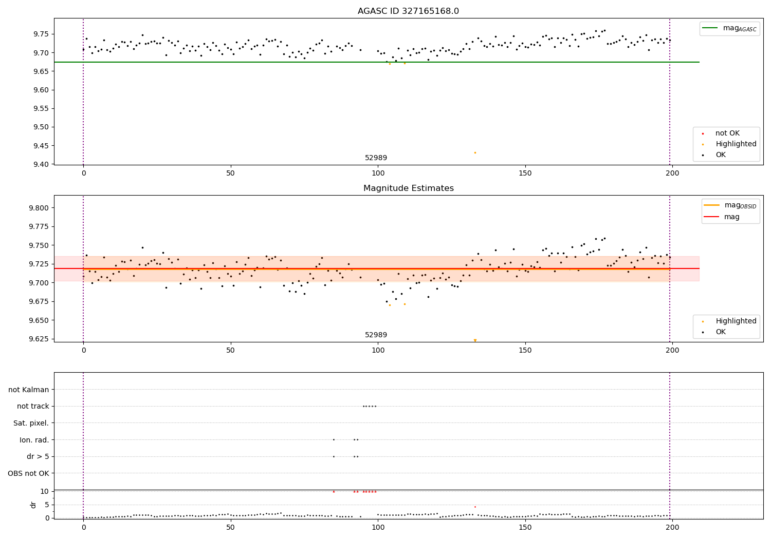This screenshot has width=771, height=539.
Task: Click the '9.75' y-tick in the top plot
Action: (x=42, y=34)
